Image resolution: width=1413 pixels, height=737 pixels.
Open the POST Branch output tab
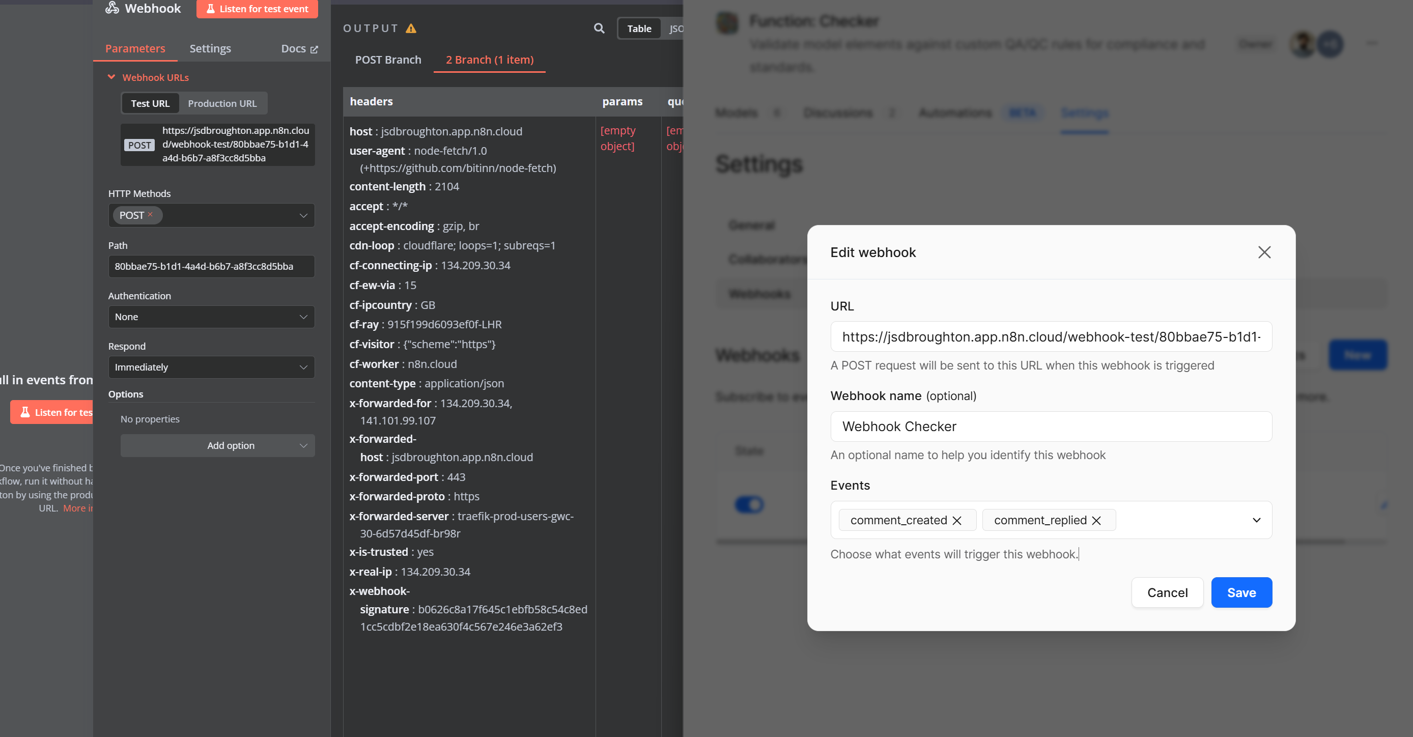pos(388,59)
